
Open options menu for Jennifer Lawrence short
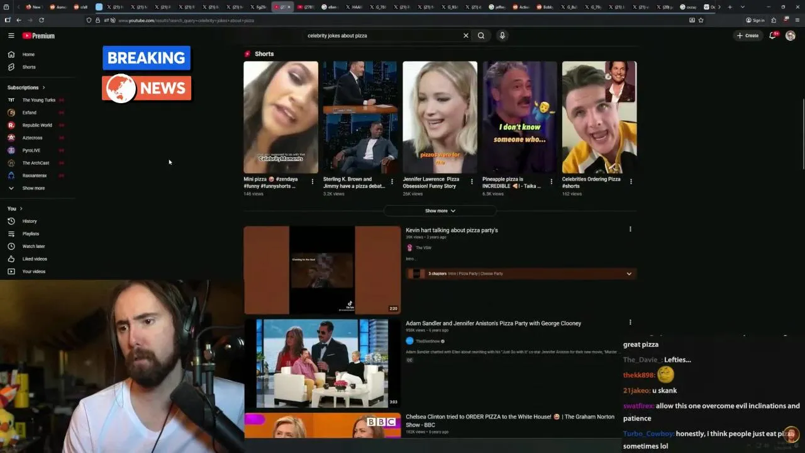(472, 181)
